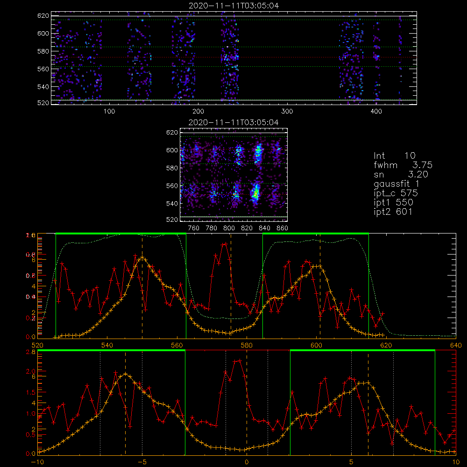Screen dimensions: 467x467
Task: Click the x-axis tick label '780'
Action: tap(212, 228)
